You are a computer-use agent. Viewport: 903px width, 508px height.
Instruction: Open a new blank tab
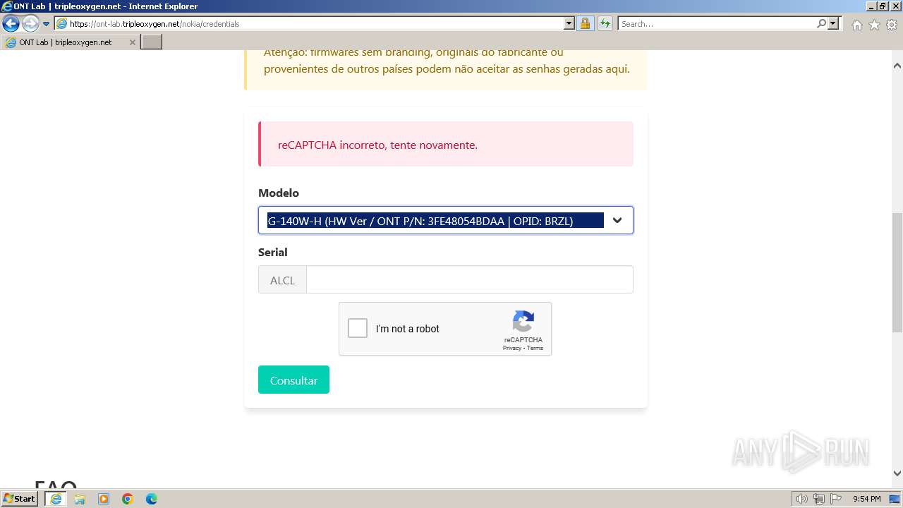click(152, 42)
